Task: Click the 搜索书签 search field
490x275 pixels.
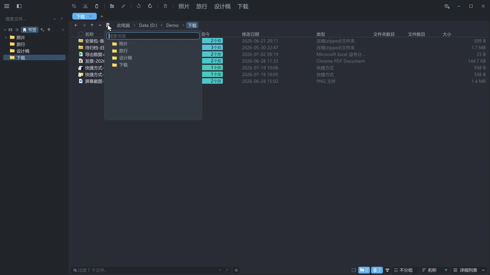Action: (x=153, y=36)
